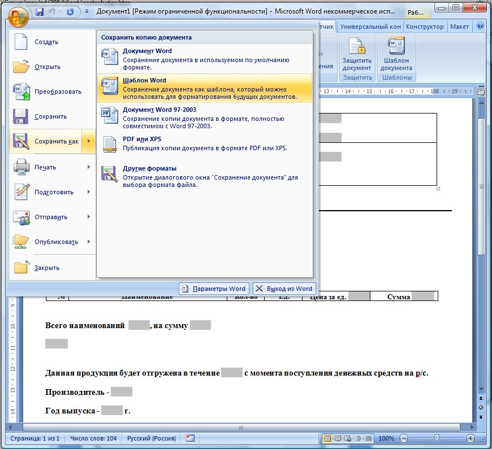492x449 pixels.
Task: Click the table resize handle at table corner
Action: [x=438, y=189]
